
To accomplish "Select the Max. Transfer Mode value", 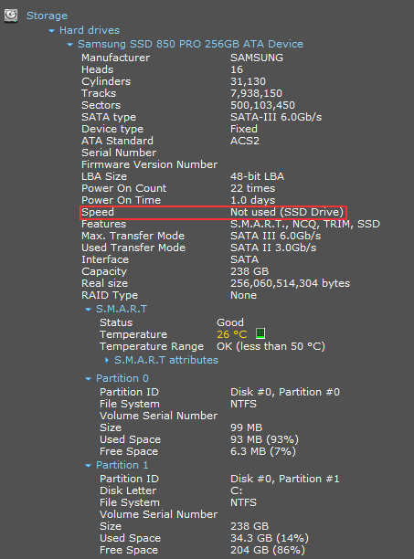I will point(275,236).
